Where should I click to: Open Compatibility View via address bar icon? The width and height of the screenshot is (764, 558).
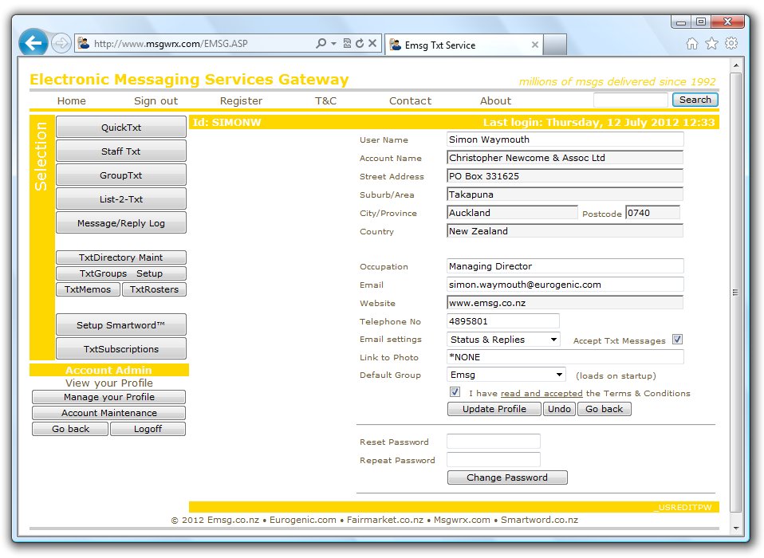click(346, 45)
